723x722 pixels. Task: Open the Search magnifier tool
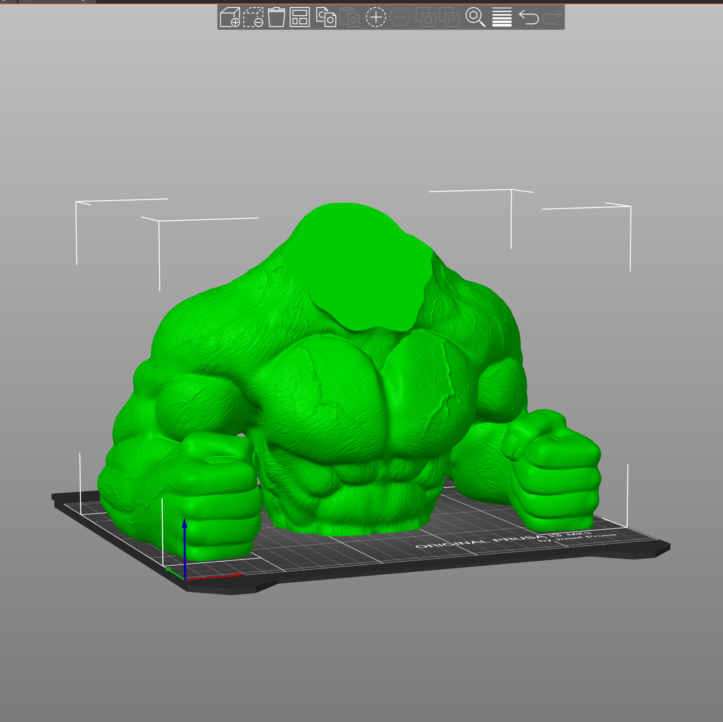click(x=475, y=17)
